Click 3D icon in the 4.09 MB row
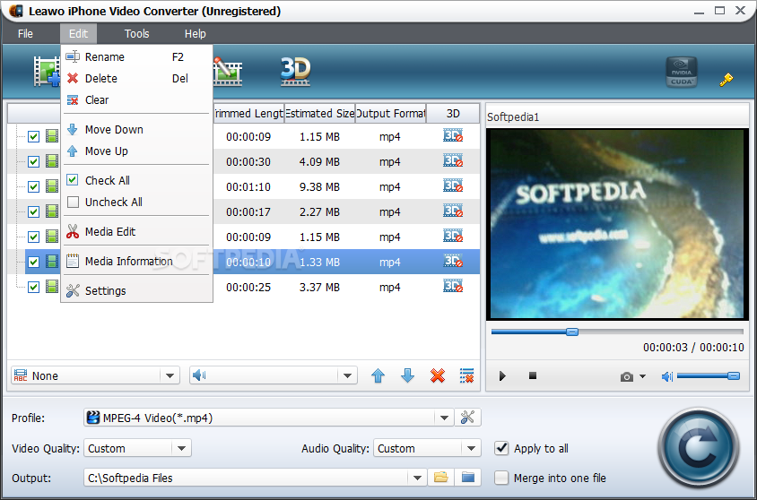This screenshot has width=757, height=500. 453,161
